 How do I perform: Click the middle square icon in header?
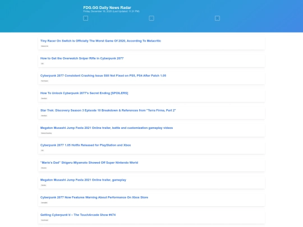(x=151, y=18)
